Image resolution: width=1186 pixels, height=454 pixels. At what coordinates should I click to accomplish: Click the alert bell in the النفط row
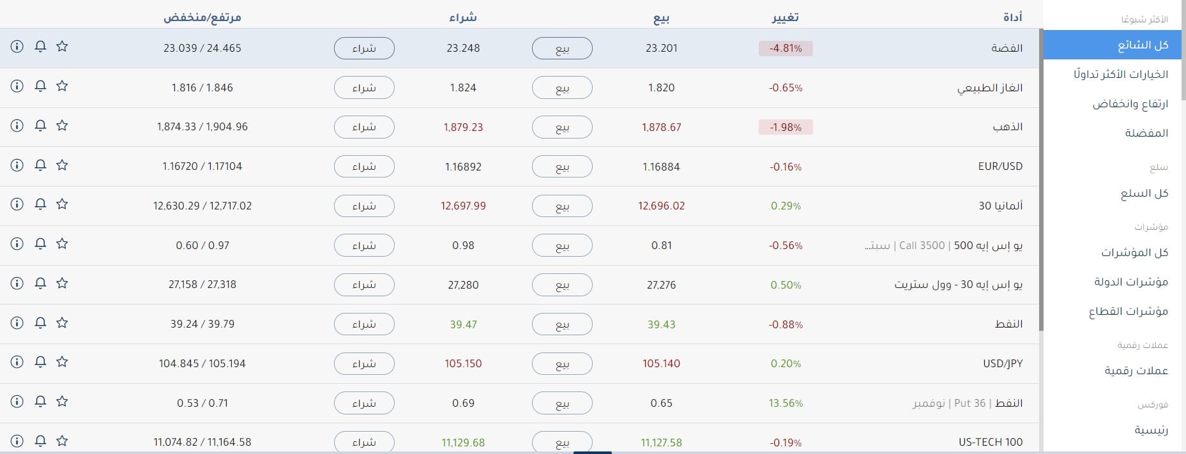40,323
